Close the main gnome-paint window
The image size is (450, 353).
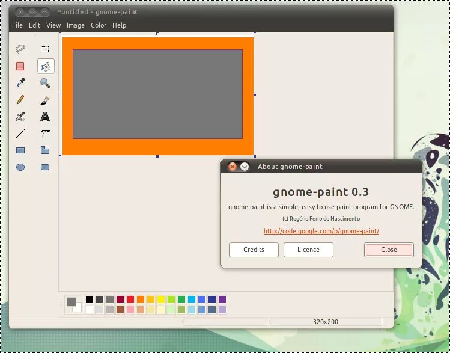tap(20, 12)
